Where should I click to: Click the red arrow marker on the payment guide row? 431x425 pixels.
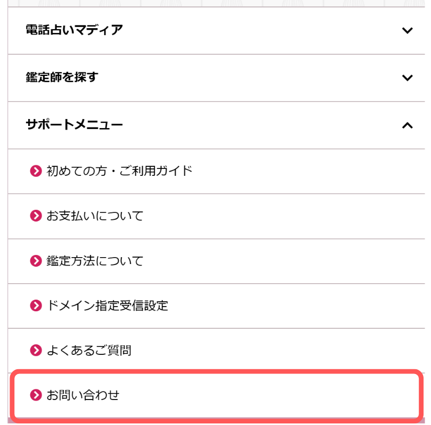tap(36, 216)
